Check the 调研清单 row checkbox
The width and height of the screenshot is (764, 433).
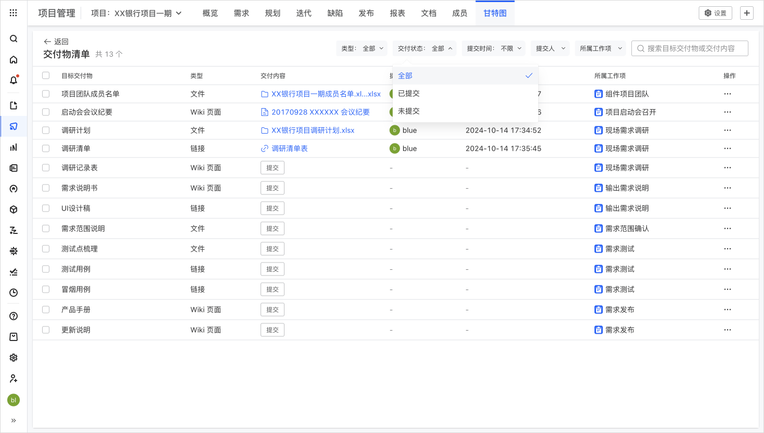tap(46, 149)
